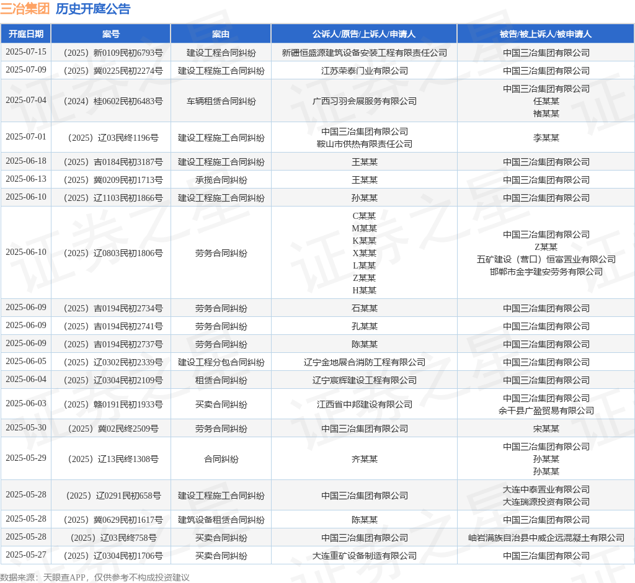This screenshot has height=583, width=635.
Task: Select case number (2025)赣0191民初1933号
Action: point(111,404)
